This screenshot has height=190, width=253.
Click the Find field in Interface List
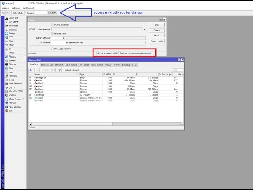tap(178, 70)
